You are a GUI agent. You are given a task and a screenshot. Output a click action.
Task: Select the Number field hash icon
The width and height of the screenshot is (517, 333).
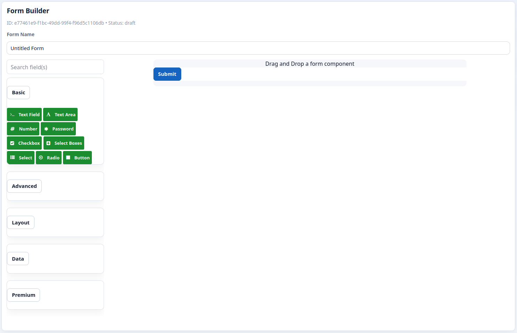pos(13,129)
